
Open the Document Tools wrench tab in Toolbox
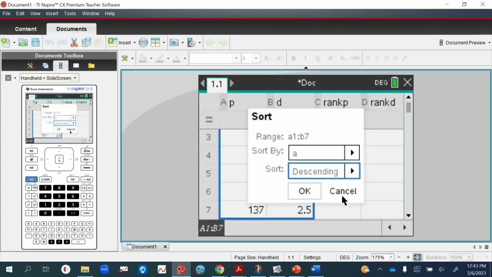[30, 66]
